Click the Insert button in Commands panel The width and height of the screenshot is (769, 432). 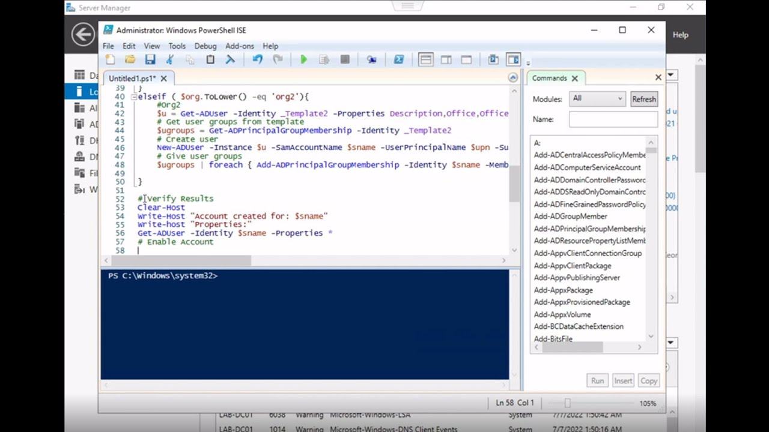click(623, 380)
